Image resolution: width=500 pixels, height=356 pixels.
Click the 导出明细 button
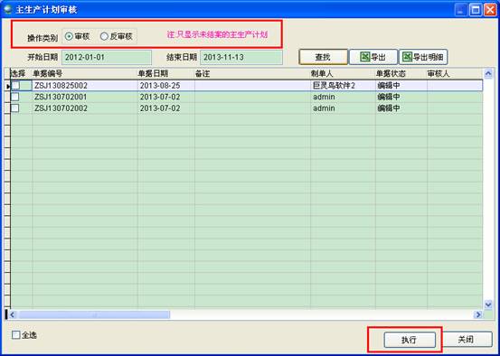click(x=423, y=57)
